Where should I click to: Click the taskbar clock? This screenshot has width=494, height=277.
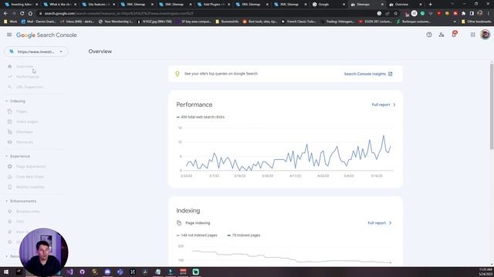486,272
